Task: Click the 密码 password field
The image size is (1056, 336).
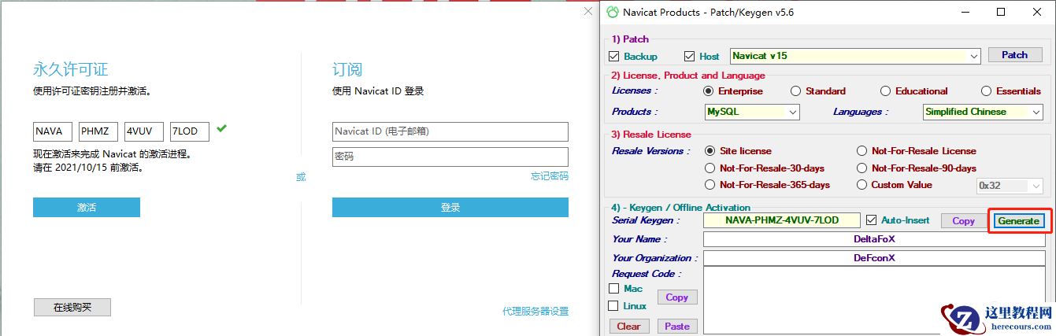Action: pos(450,157)
